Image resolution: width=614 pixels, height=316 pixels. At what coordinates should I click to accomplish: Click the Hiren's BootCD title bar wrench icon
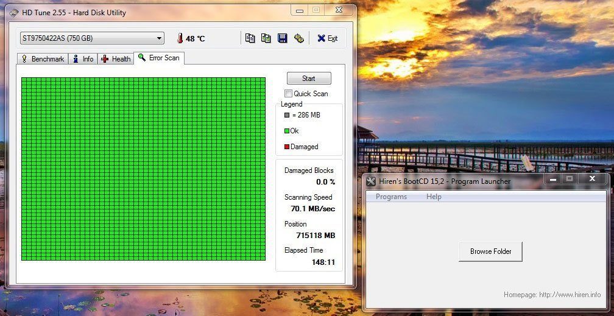point(371,181)
